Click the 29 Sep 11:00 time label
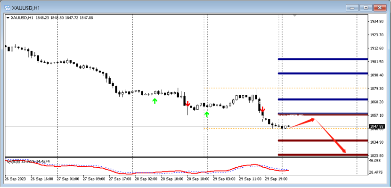This screenshot has height=188, width=391. coord(250,179)
